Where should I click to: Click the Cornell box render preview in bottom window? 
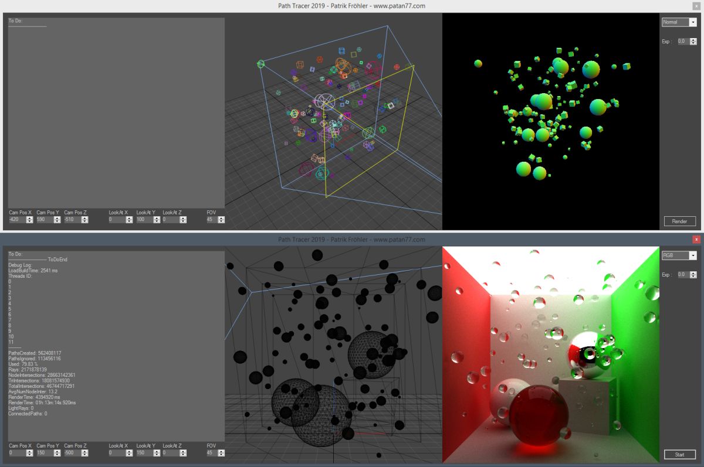pos(551,354)
